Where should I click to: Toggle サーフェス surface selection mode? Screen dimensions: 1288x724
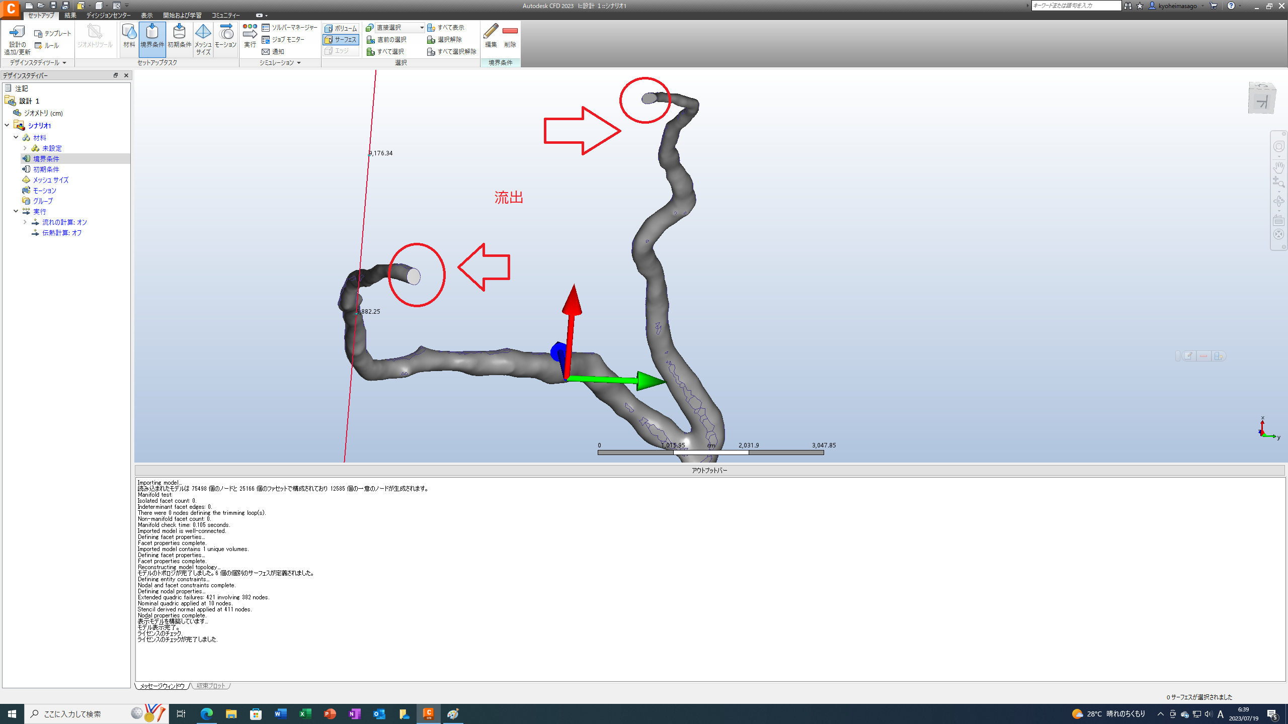[341, 40]
